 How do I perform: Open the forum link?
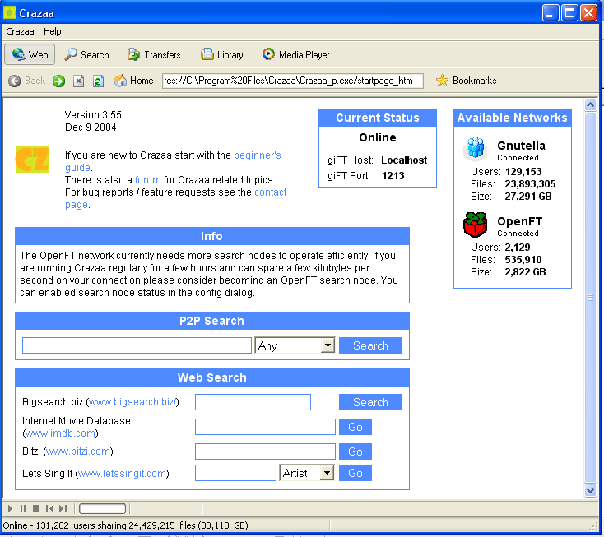click(147, 180)
